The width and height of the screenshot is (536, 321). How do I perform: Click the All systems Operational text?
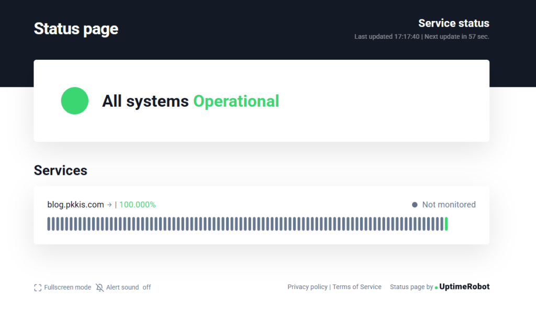click(x=191, y=101)
